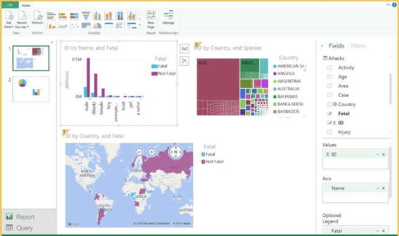The image size is (399, 236).
Task: Click the remove visual X icon
Action: [185, 61]
